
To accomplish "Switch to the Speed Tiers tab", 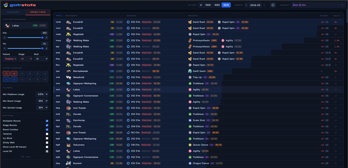I will click(x=38, y=12).
